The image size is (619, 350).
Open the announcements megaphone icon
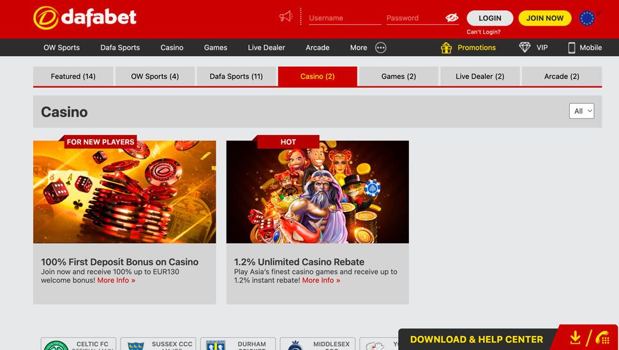pyautogui.click(x=286, y=17)
